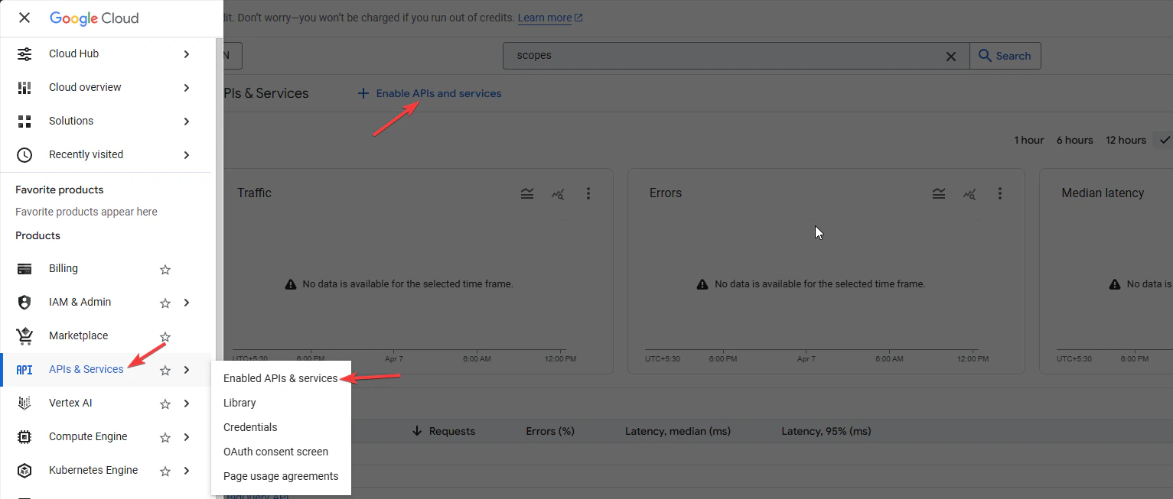Expand the Vertex AI submenu chevron

187,403
